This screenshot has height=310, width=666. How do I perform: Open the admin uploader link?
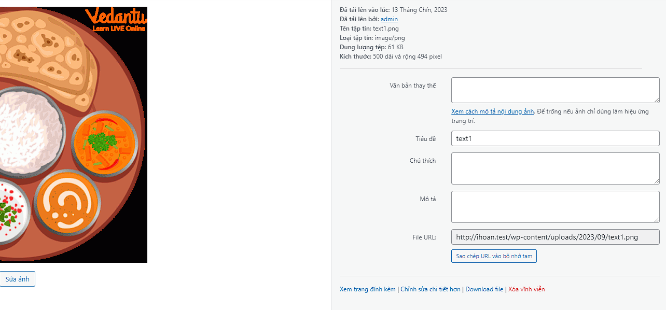[389, 19]
